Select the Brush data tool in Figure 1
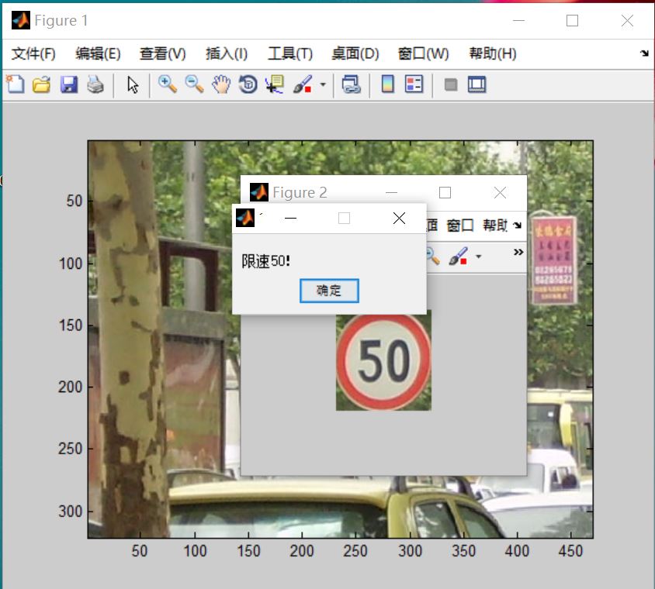The height and width of the screenshot is (589, 655). [303, 84]
